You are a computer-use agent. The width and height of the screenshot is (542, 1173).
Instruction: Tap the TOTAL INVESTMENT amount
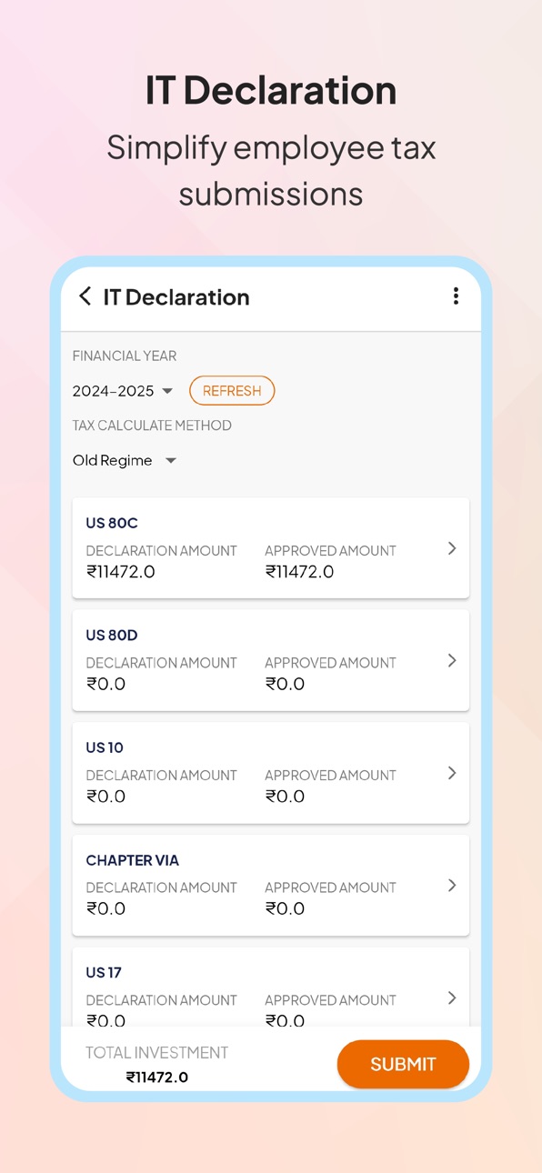coord(157,1078)
